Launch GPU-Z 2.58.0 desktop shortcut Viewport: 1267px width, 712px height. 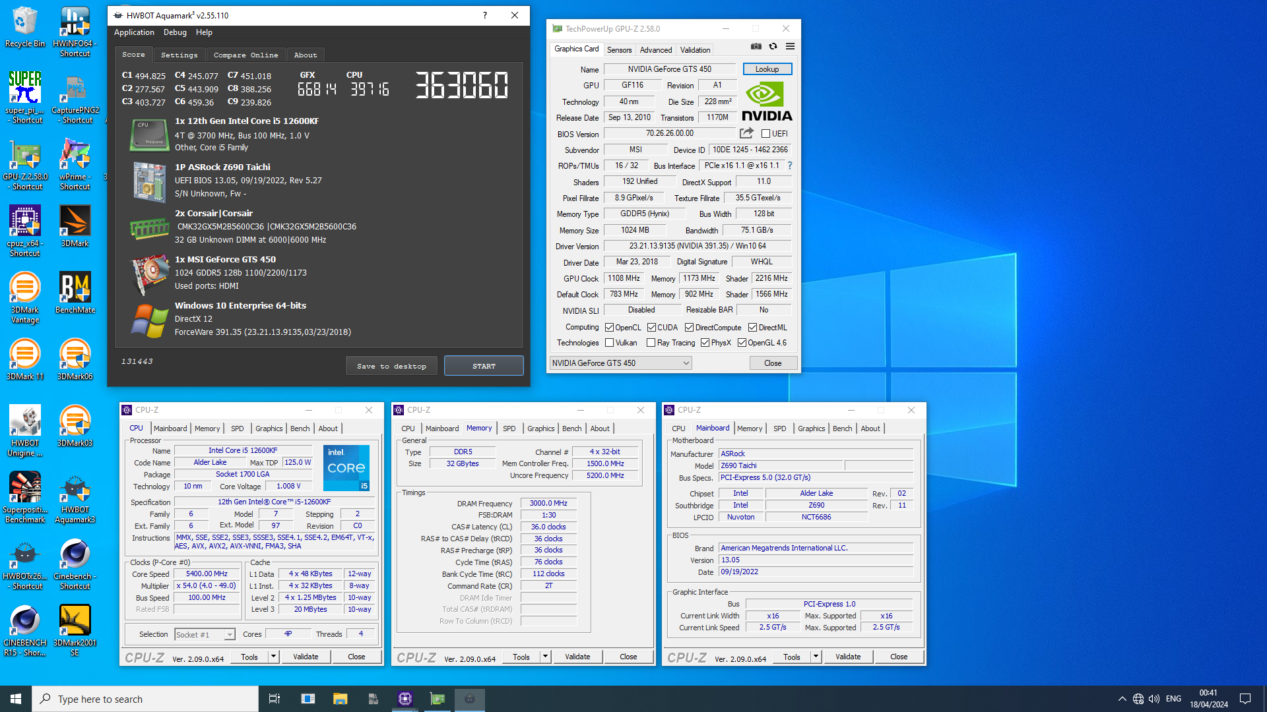click(25, 165)
